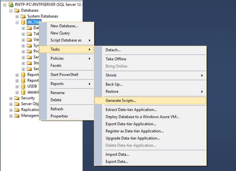Expand the Security folder node

[x=11, y=99]
